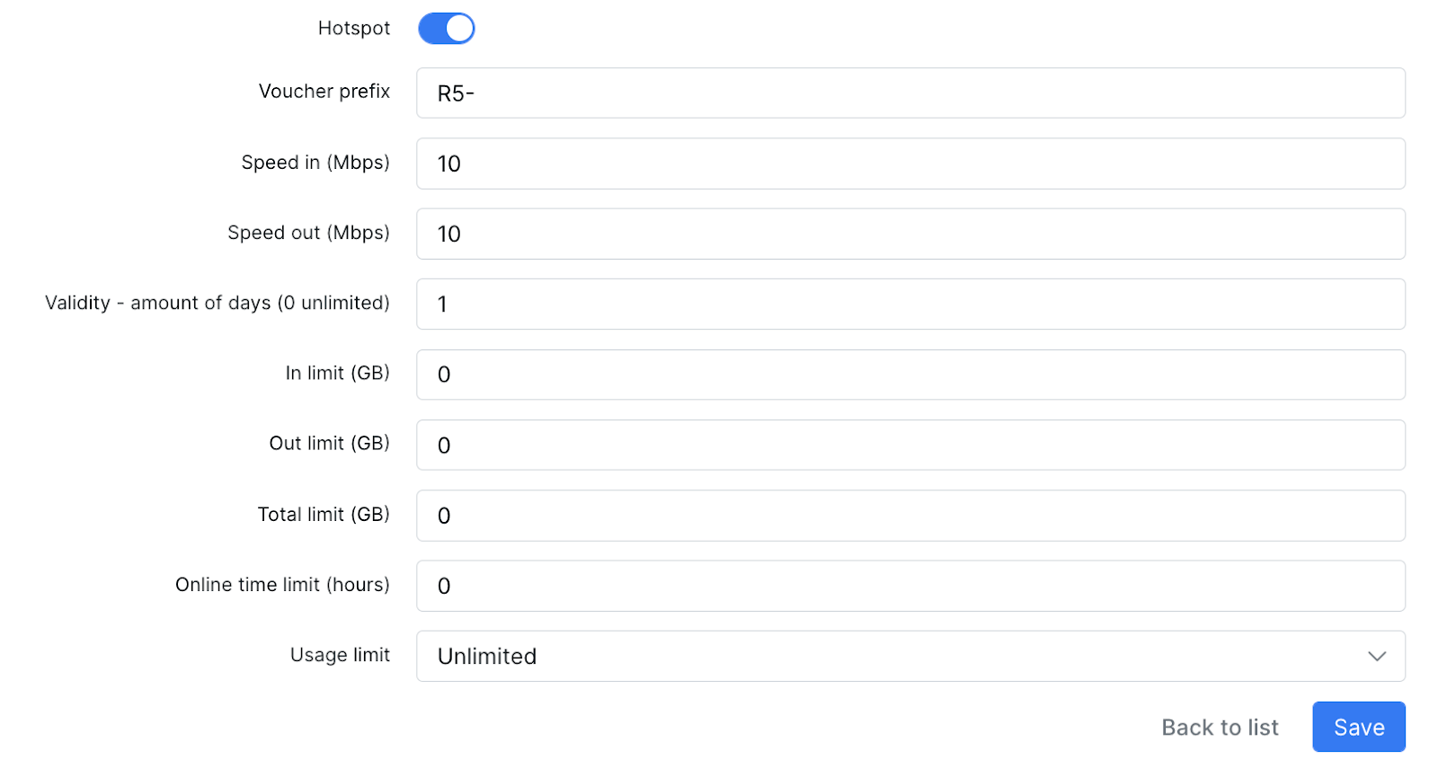Click the Total limit (GB) label
Screen dimensions: 1438x777
(324, 515)
